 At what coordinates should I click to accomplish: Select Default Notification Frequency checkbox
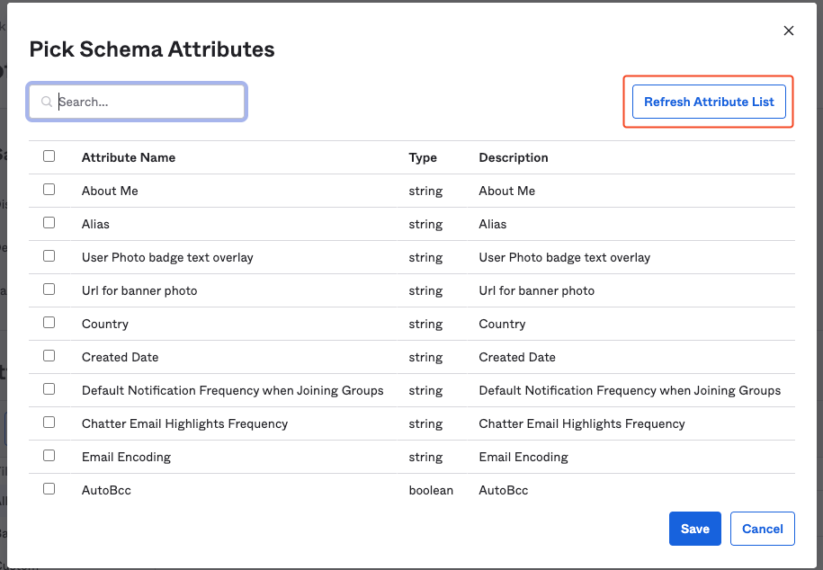(x=49, y=389)
